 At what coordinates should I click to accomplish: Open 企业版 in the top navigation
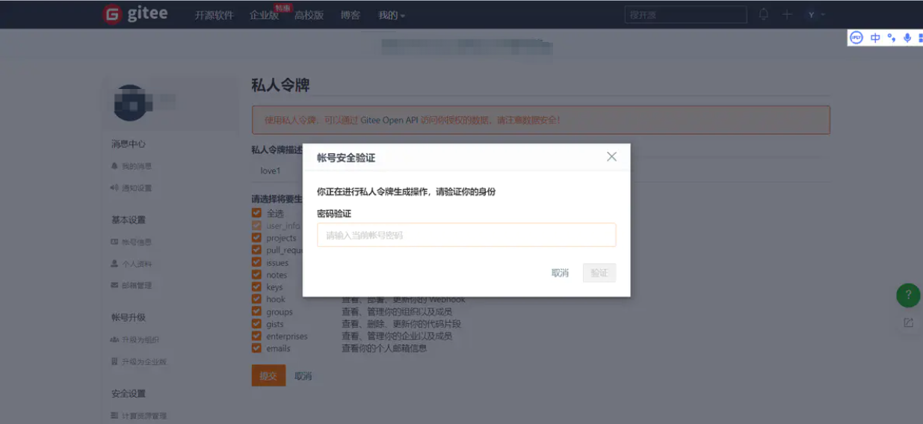click(x=264, y=15)
